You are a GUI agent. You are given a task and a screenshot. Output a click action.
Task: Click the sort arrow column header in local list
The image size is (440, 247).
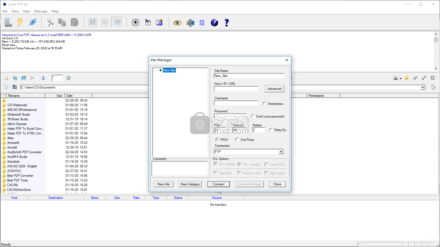click(4, 95)
